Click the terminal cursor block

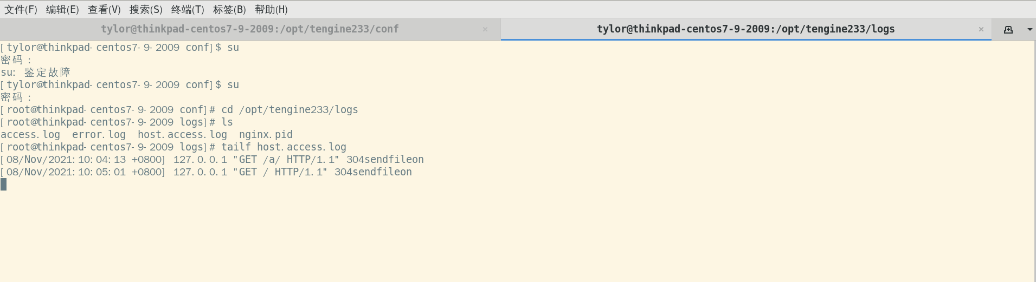tap(4, 185)
